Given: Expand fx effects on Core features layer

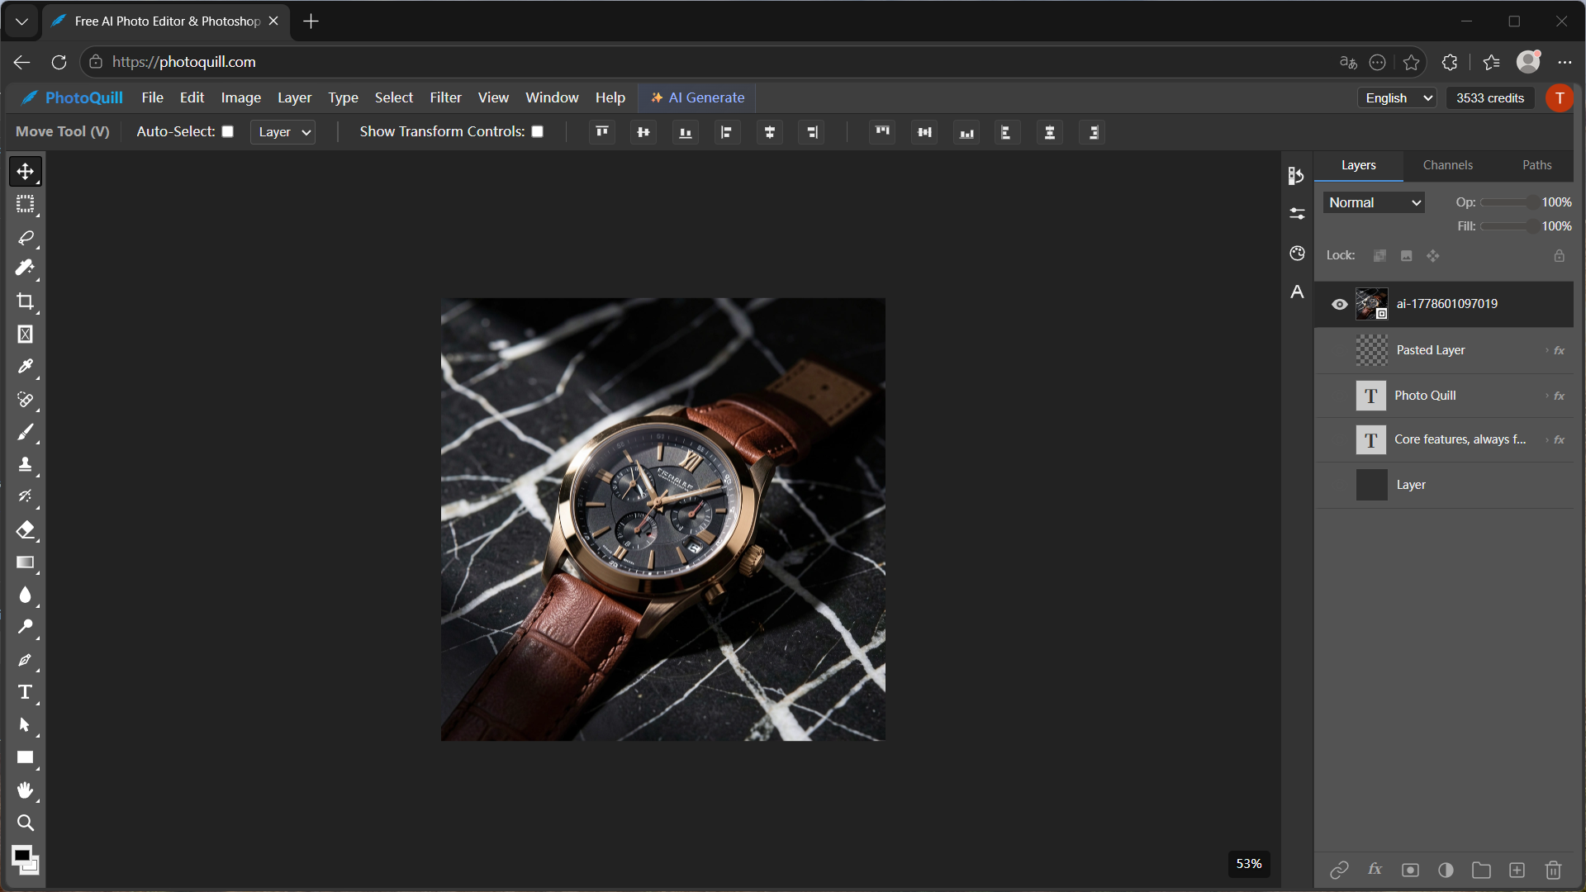Looking at the screenshot, I should pyautogui.click(x=1555, y=439).
